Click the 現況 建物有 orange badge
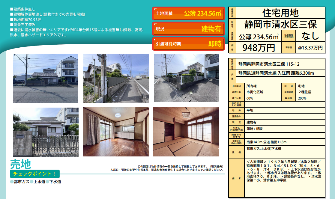Screen dimensions: 335x199 [x=188, y=29]
